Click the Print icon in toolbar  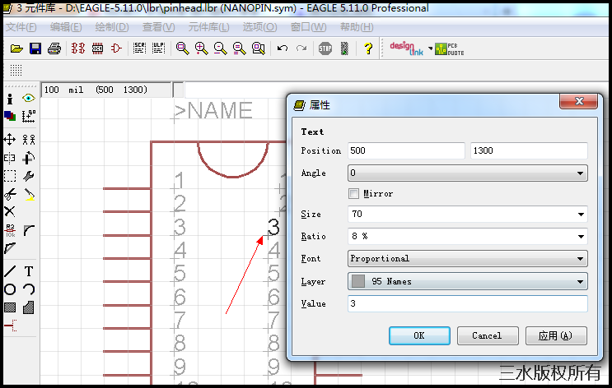point(54,48)
